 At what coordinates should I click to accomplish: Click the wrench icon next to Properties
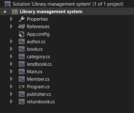click(x=22, y=19)
